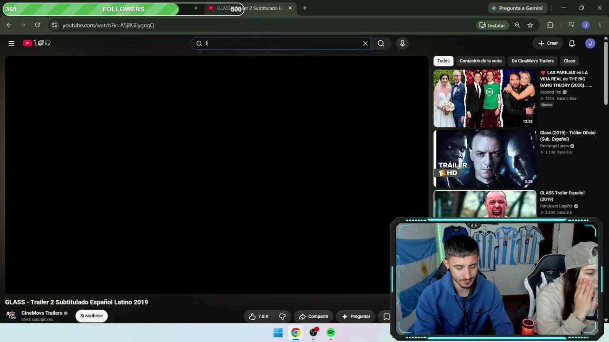Image resolution: width=609 pixels, height=342 pixels.
Task: Select the Glass filter chip
Action: 570,61
